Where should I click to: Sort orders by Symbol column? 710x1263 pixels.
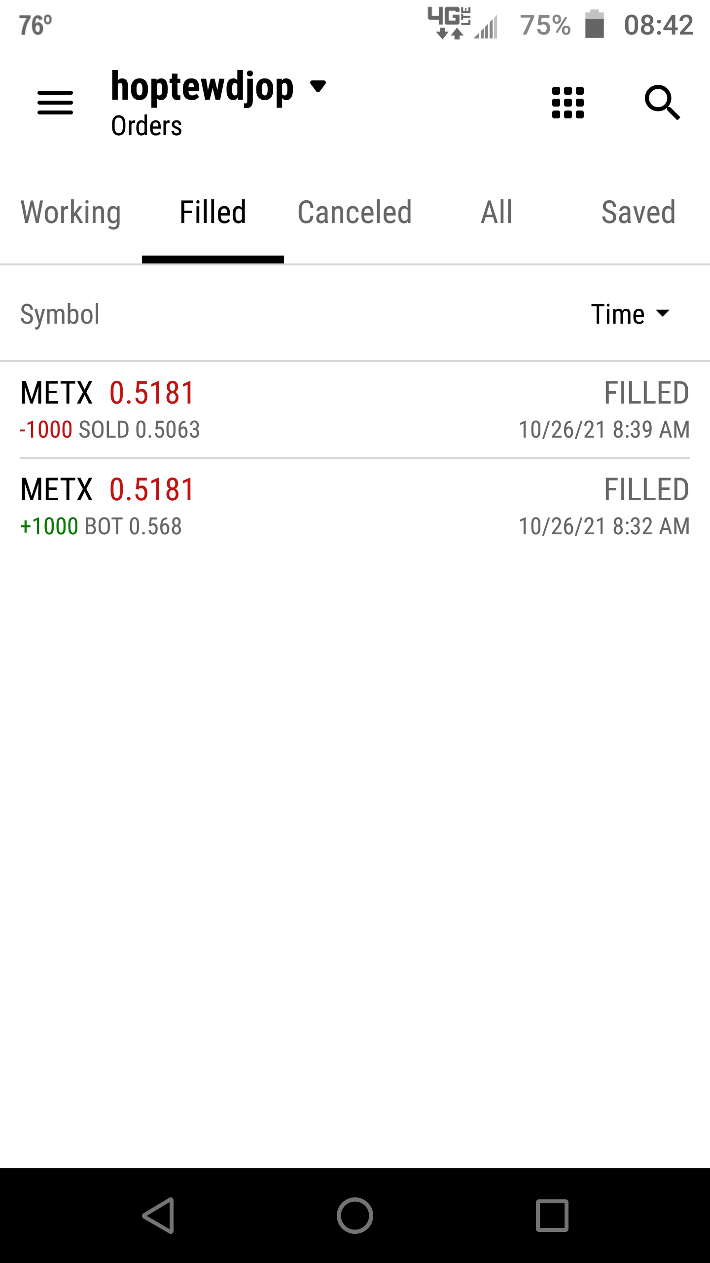tap(60, 314)
